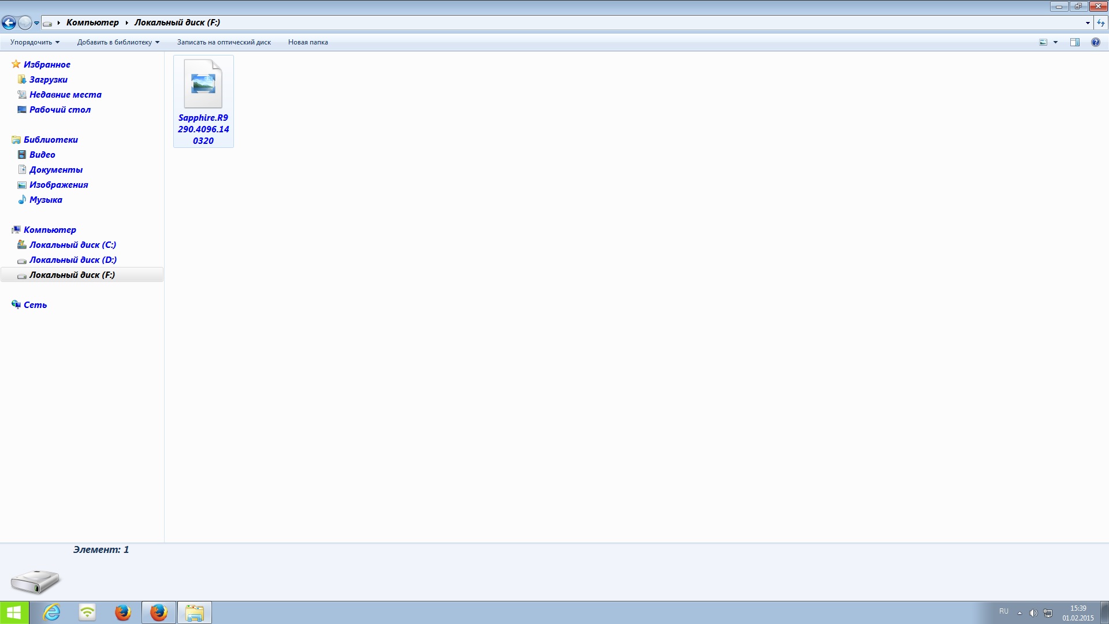The width and height of the screenshot is (1109, 624).
Task: Click the Back navigation arrow button
Action: pos(9,23)
